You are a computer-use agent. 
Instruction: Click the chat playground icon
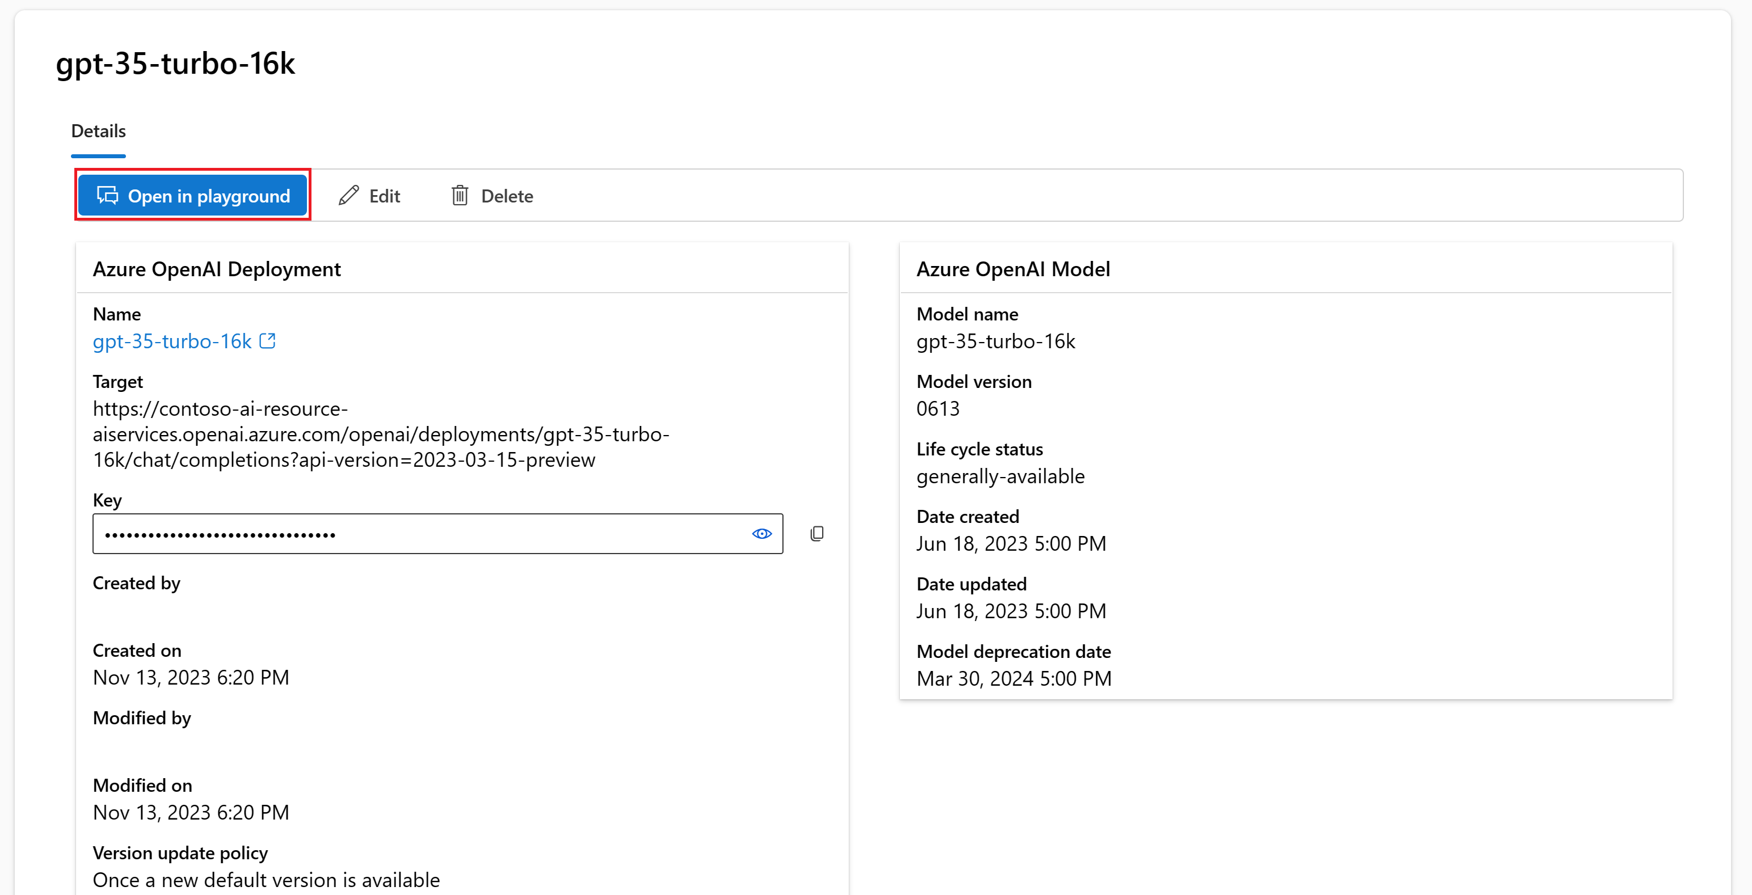[x=107, y=195]
